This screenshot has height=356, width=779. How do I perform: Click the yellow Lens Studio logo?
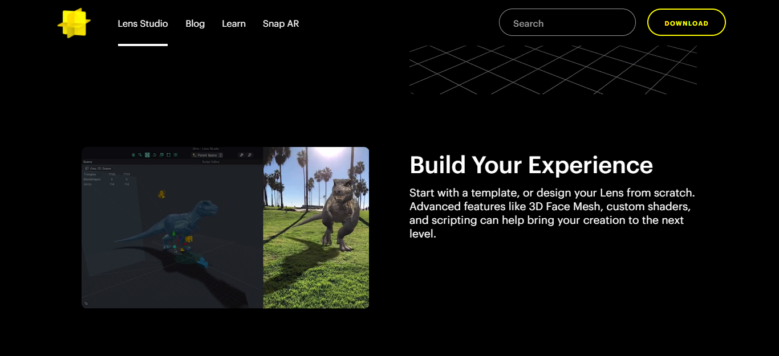pos(74,23)
